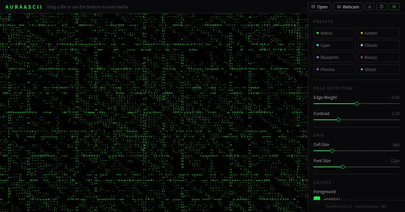Click the AURAASCII logo title
This screenshot has height=212, width=405.
pos(24,7)
